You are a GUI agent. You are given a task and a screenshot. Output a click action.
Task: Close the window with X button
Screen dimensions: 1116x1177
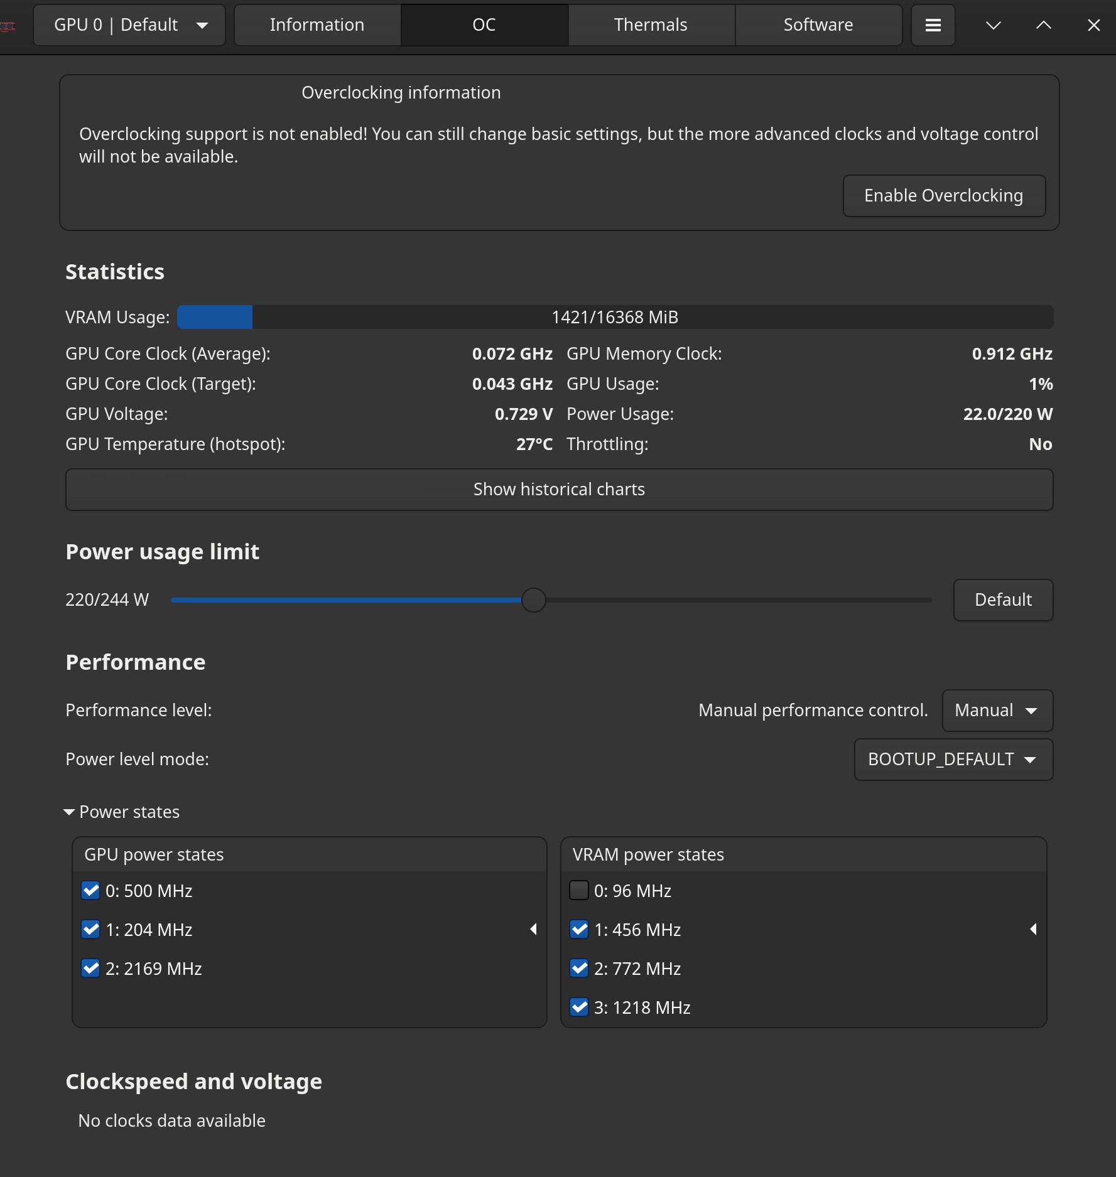tap(1093, 25)
